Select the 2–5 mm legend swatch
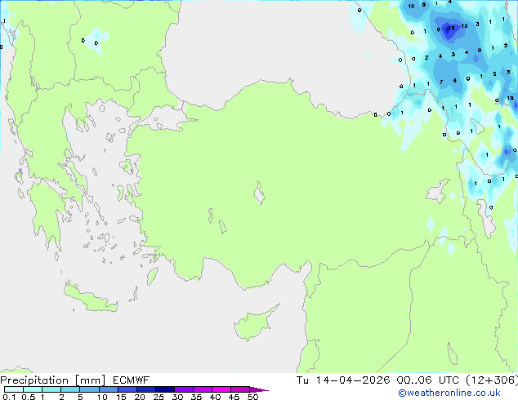 pyautogui.click(x=70, y=389)
